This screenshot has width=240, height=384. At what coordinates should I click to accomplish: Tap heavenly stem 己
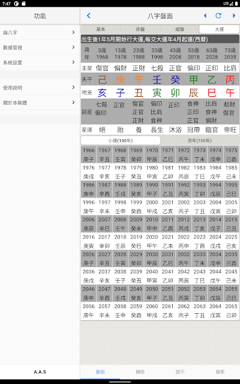click(102, 80)
